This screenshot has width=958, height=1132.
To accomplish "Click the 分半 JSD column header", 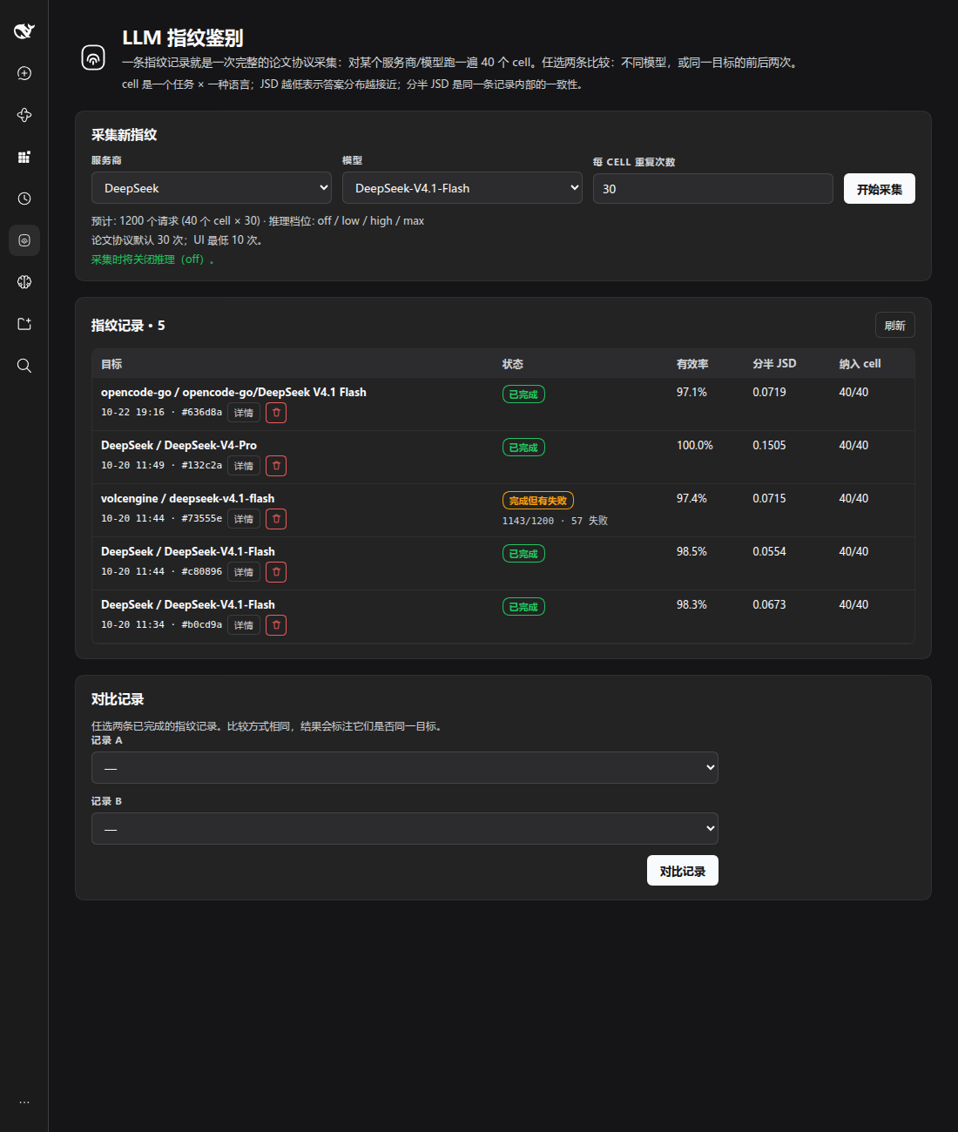I will point(774,364).
